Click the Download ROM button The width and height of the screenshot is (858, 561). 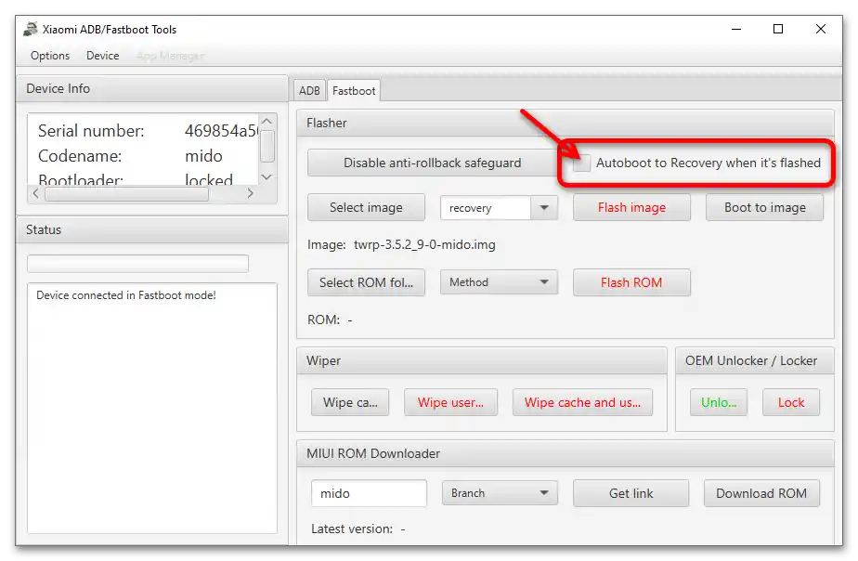tap(761, 493)
